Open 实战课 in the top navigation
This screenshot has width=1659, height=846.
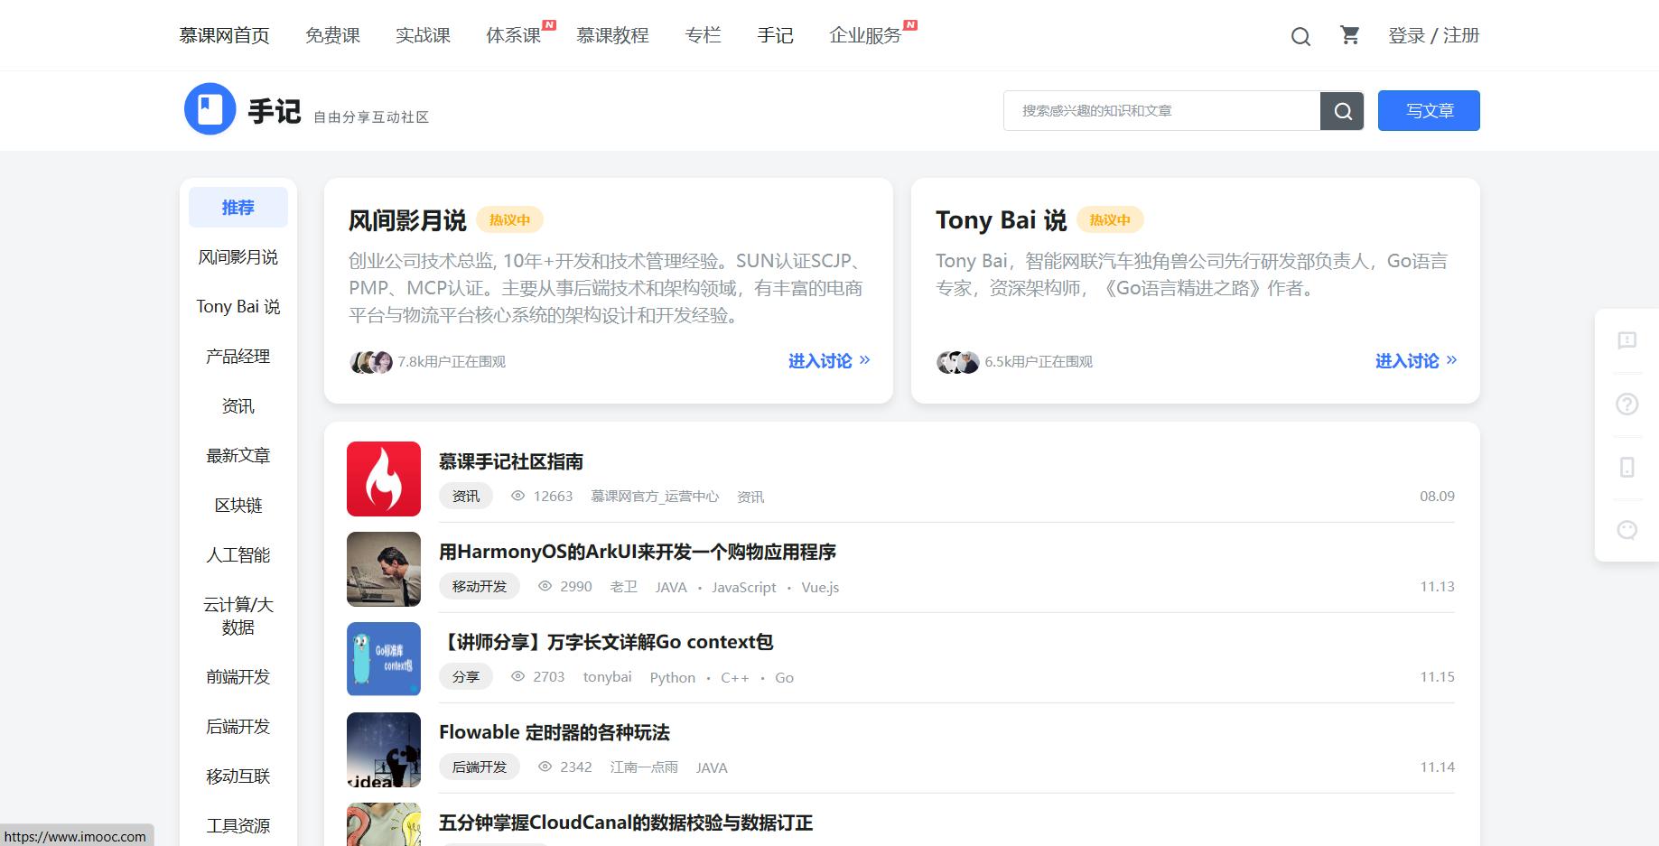point(423,35)
